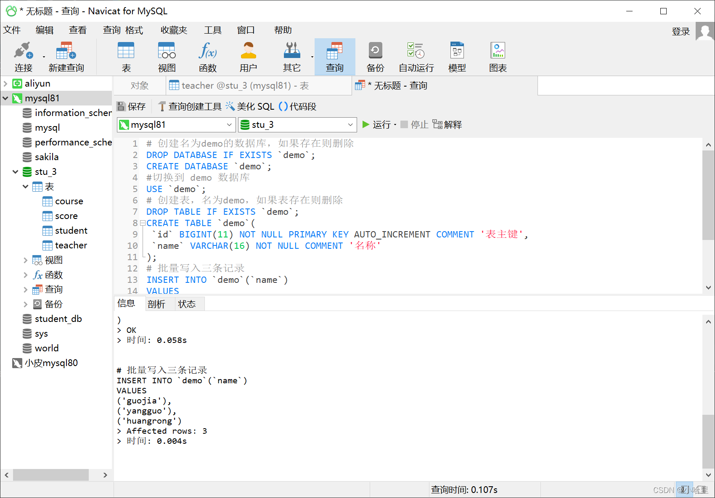Screen dimensions: 715x498
Task: Open the Table objects view
Action: pos(126,57)
